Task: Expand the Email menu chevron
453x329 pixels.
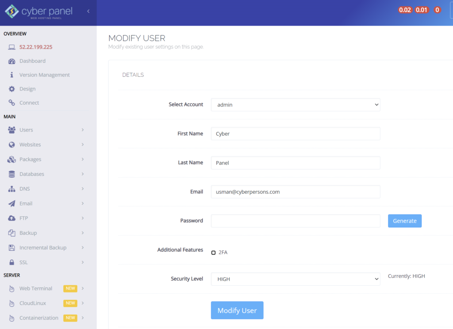Action: pyautogui.click(x=83, y=203)
